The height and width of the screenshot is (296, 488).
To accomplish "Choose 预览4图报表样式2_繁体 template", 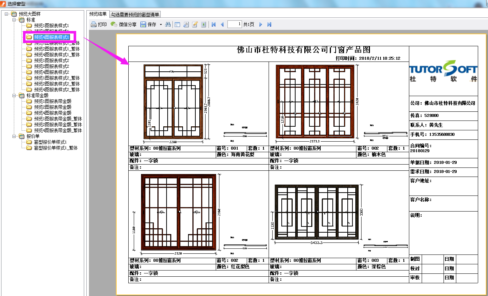I will tap(57, 90).
